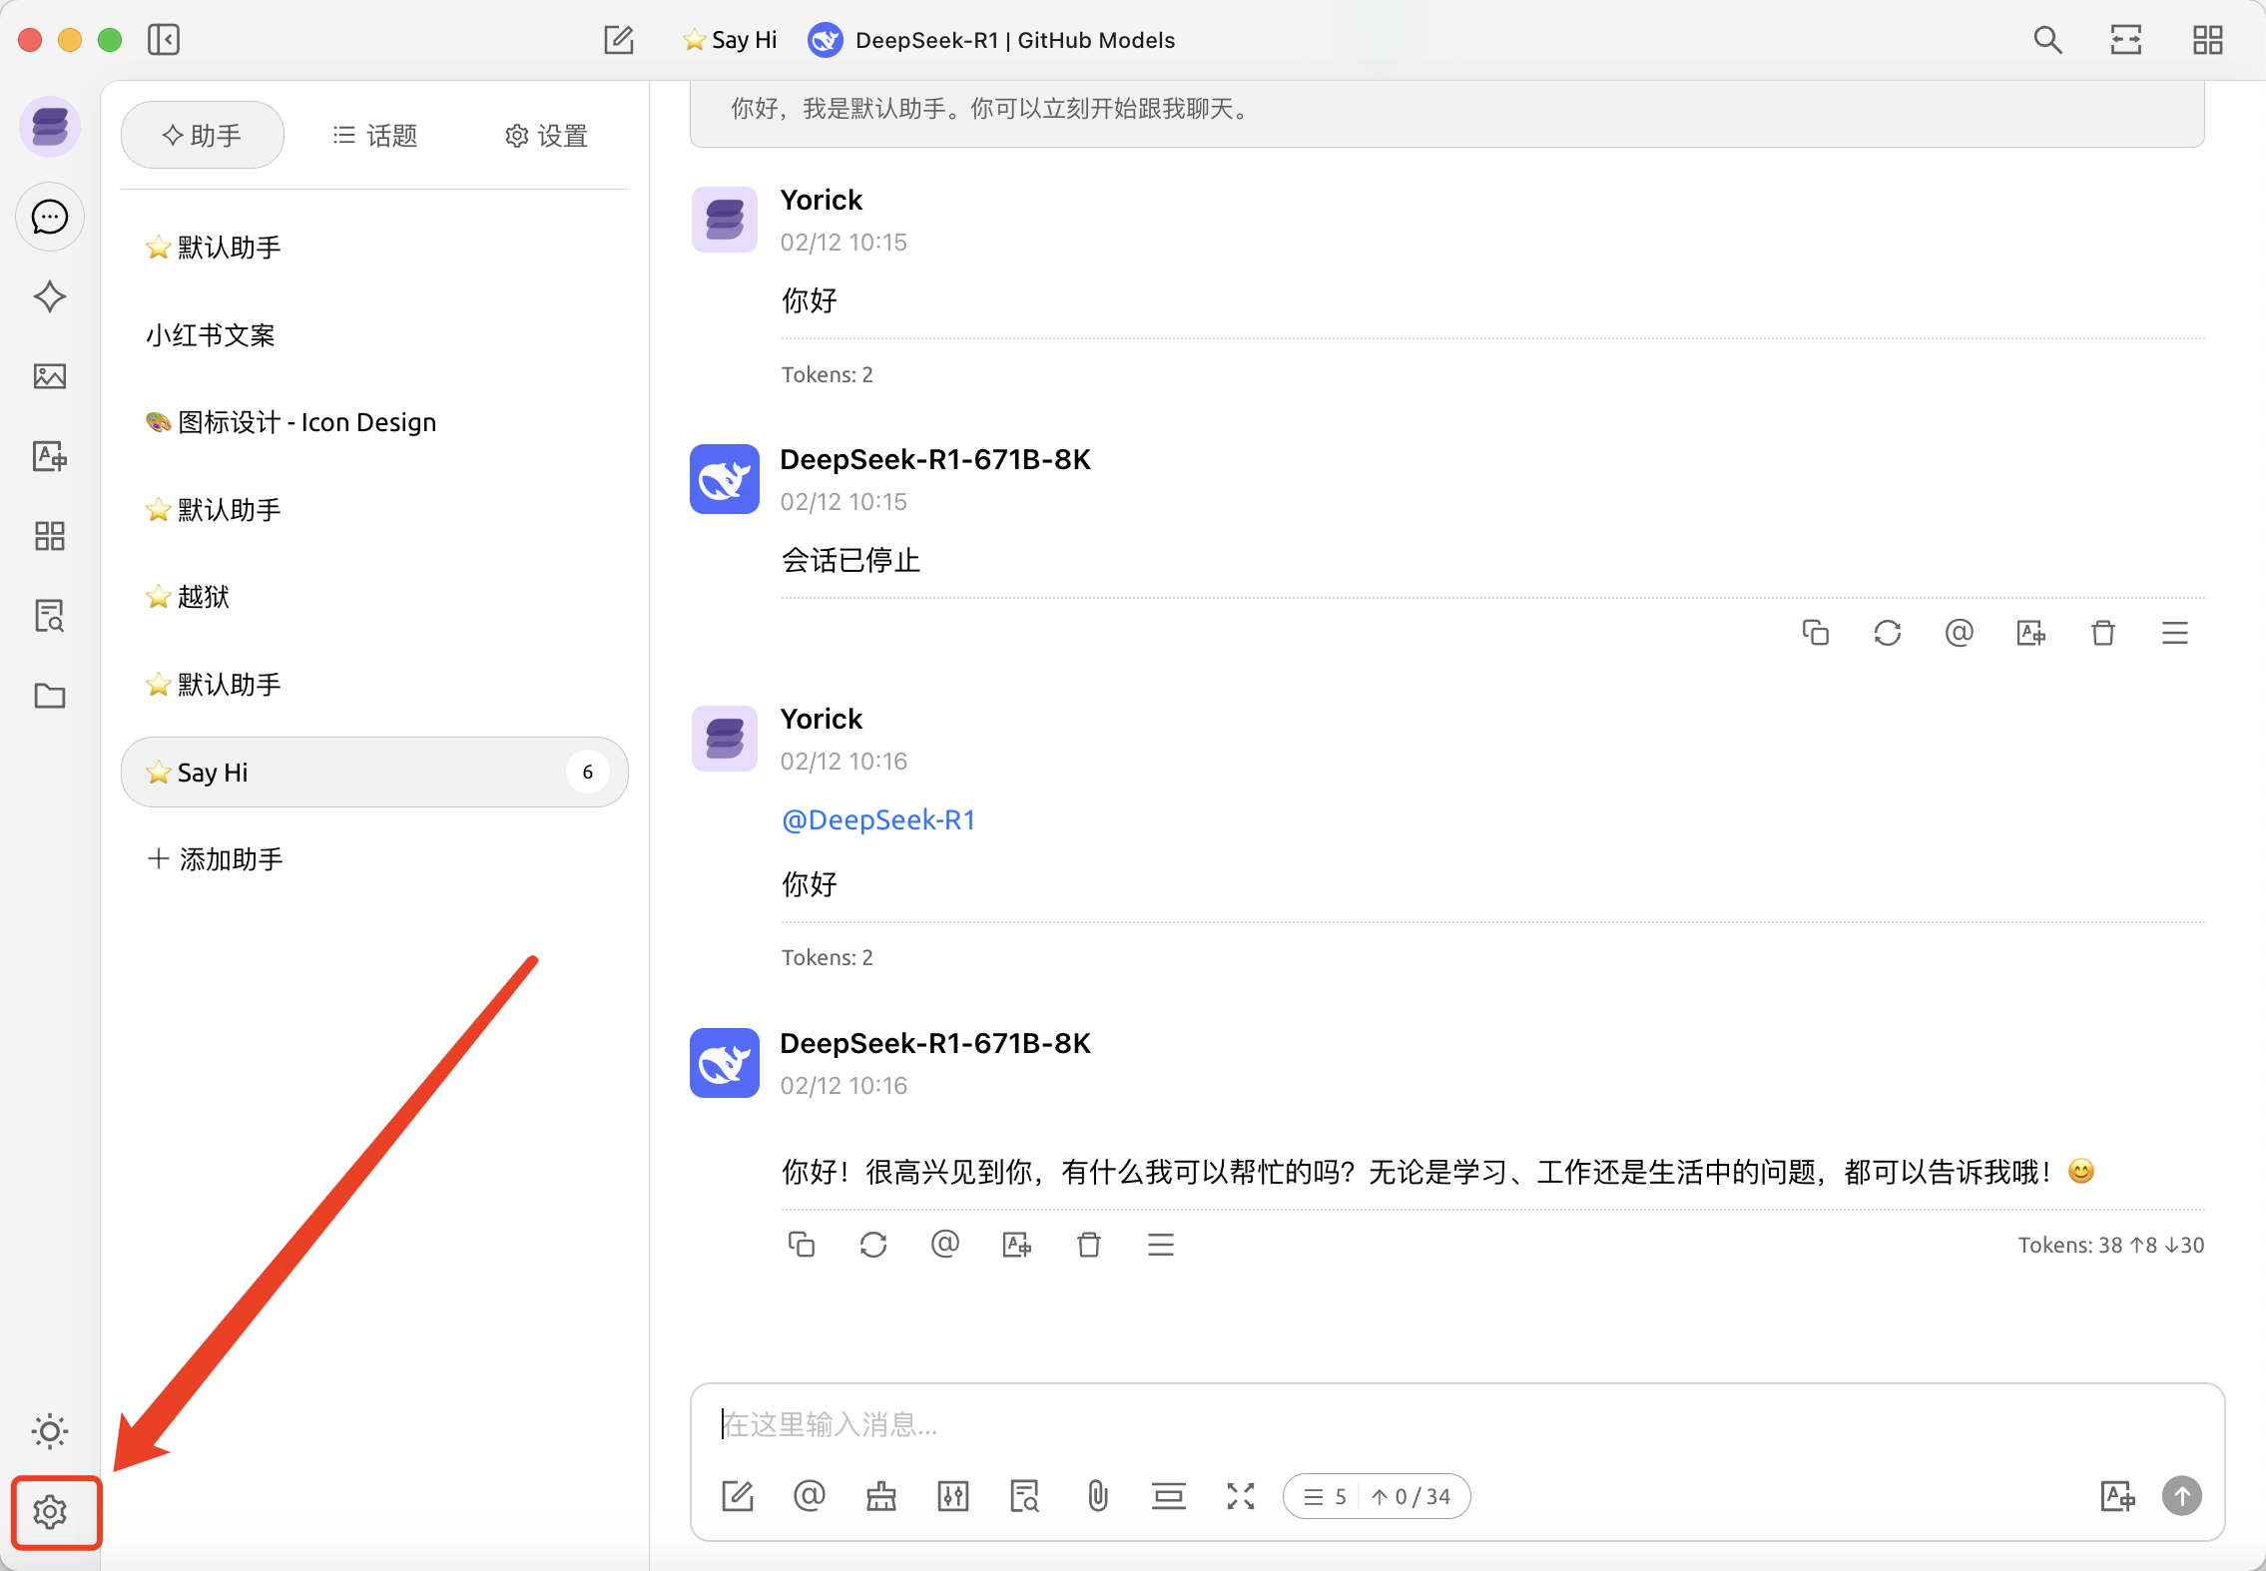Click the message input field
Image resolution: width=2266 pixels, height=1571 pixels.
pyautogui.click(x=1398, y=1424)
